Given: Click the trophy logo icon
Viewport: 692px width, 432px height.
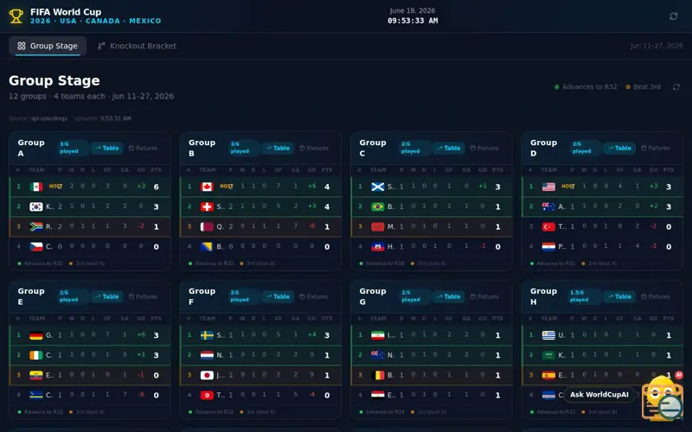Looking at the screenshot, I should point(16,16).
